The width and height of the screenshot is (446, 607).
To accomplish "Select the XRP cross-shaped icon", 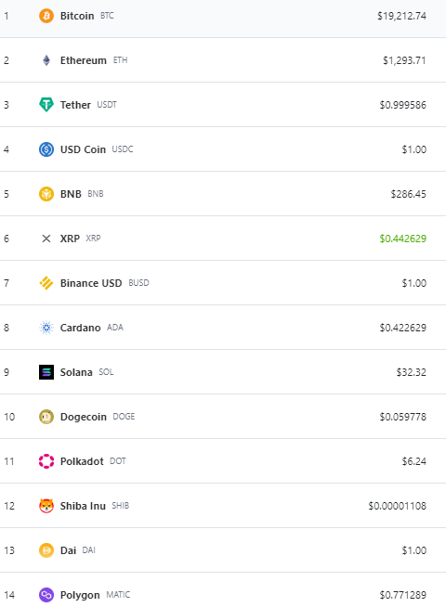I will coord(46,239).
